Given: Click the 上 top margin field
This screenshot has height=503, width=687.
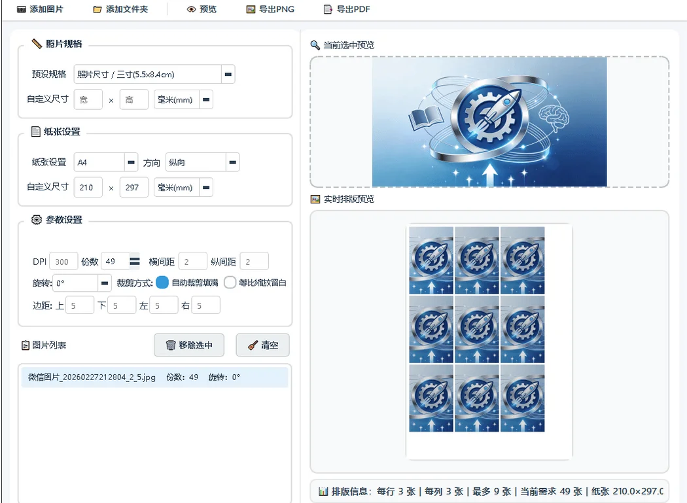Looking at the screenshot, I should pos(80,305).
